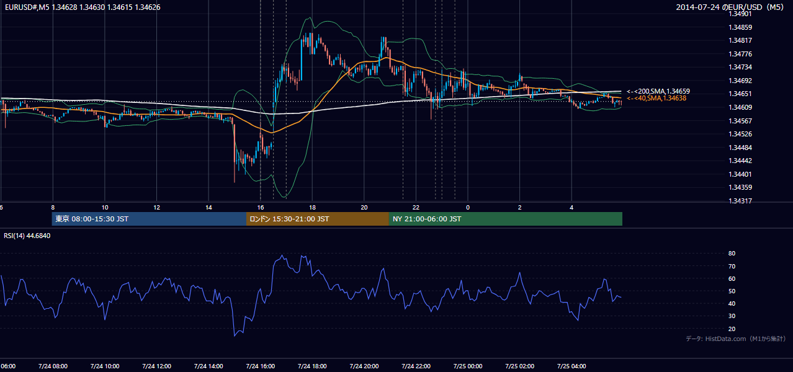Click the HistData.com data source credit
This screenshot has width=793, height=372.
coord(736,339)
